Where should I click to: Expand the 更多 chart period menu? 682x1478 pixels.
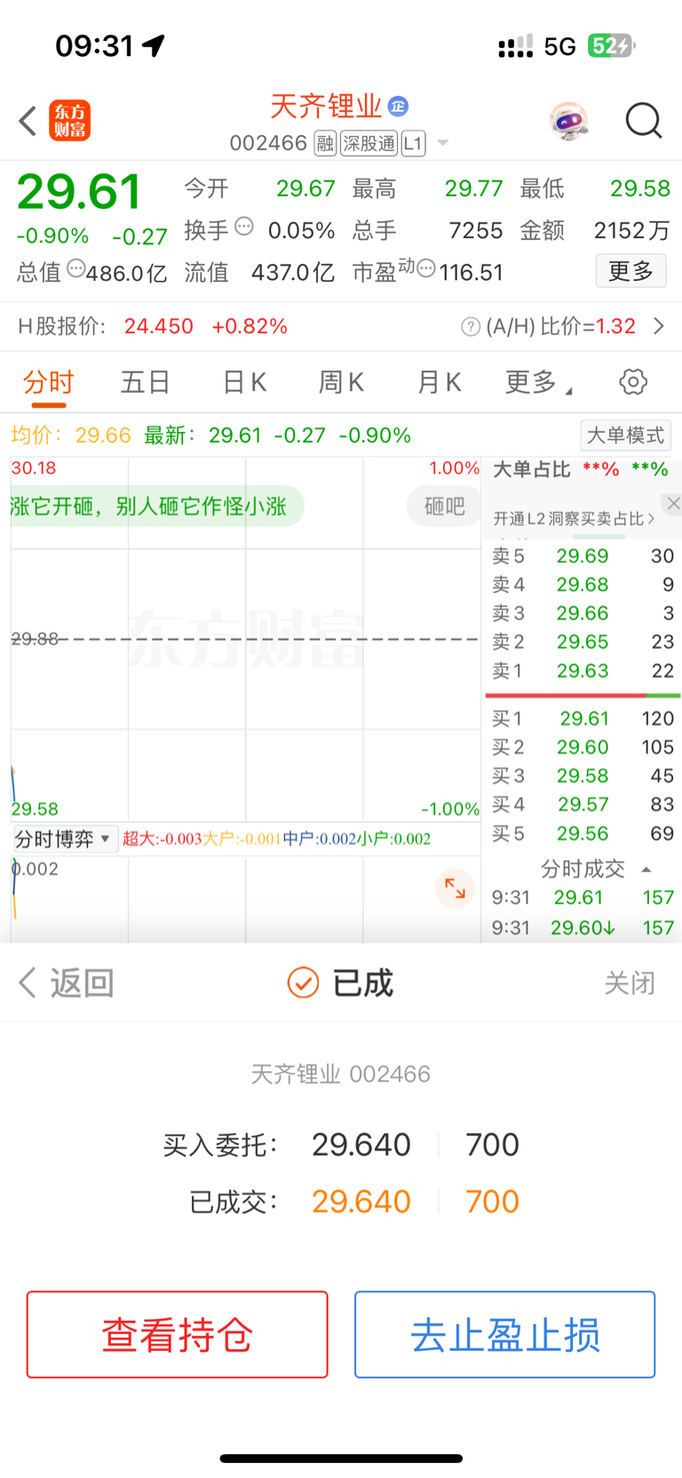pyautogui.click(x=538, y=383)
